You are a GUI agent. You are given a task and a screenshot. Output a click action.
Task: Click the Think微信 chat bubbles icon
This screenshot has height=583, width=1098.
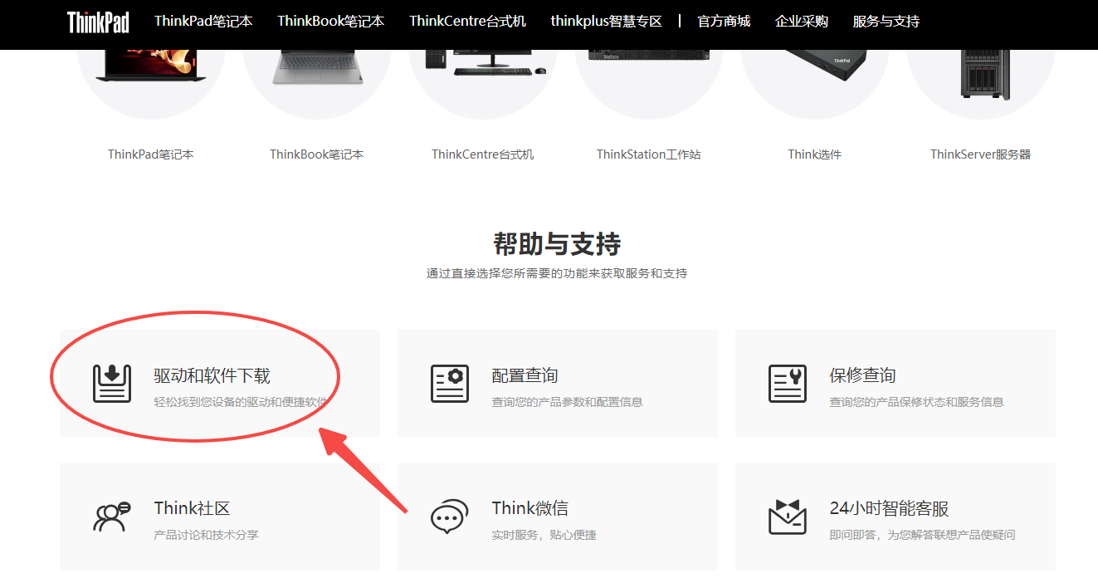[450, 517]
